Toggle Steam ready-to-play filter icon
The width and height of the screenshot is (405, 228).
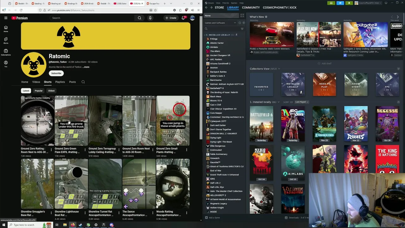[243, 23]
